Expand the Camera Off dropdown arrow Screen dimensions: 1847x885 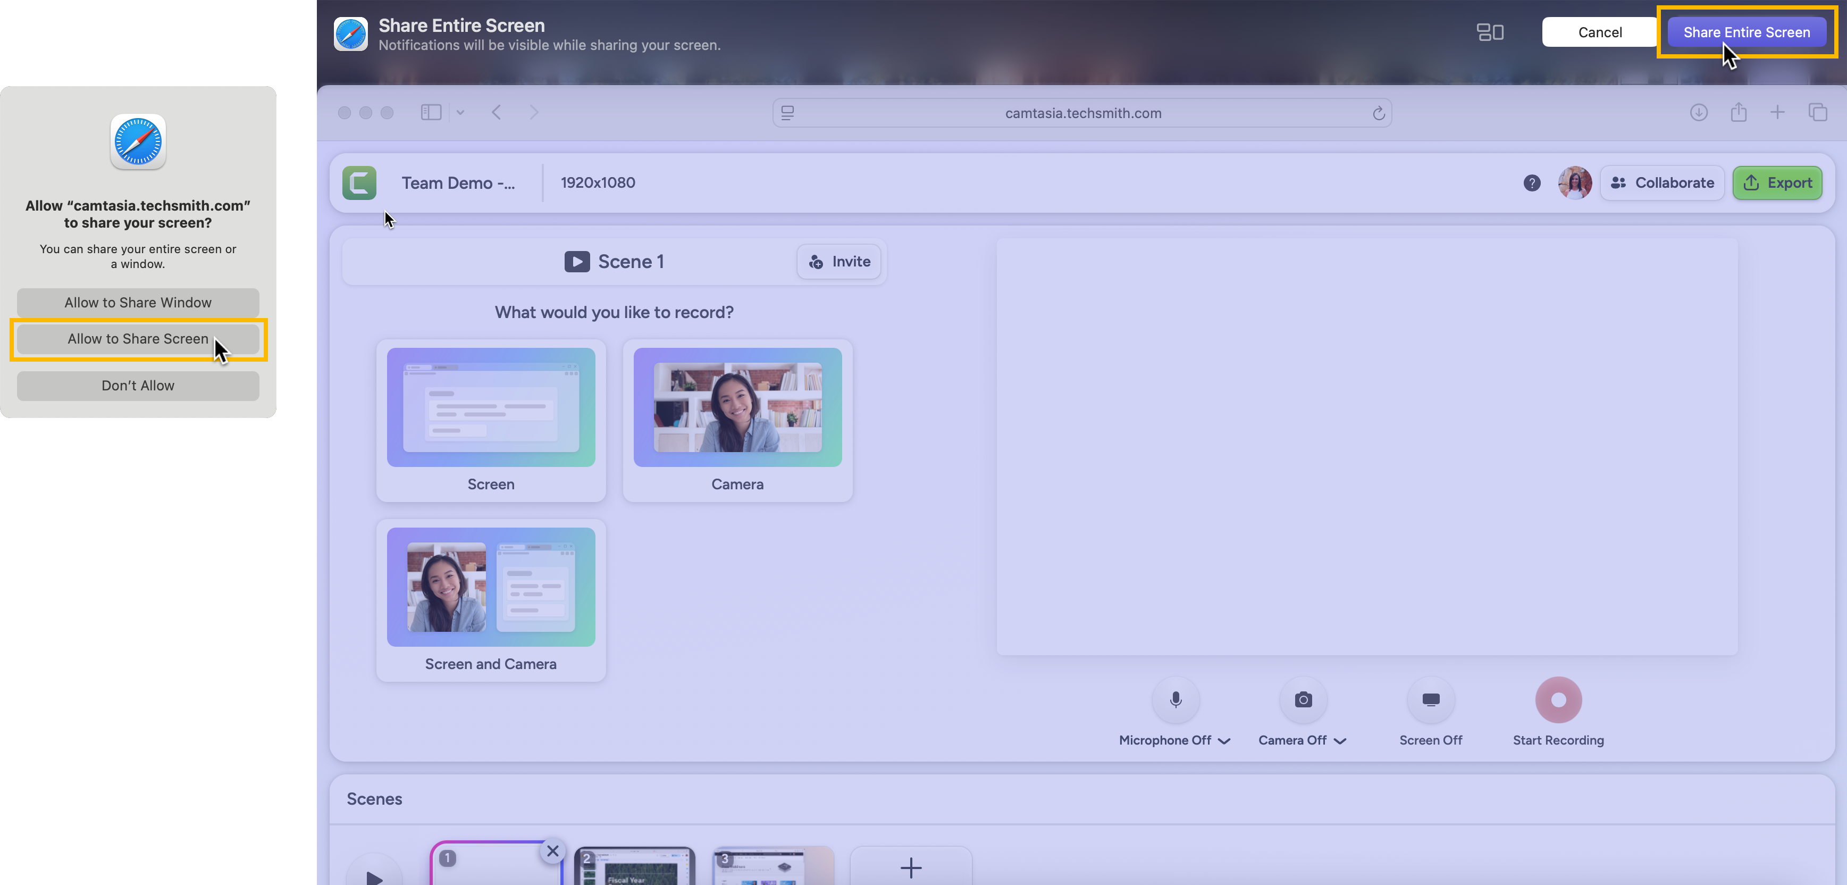1340,741
